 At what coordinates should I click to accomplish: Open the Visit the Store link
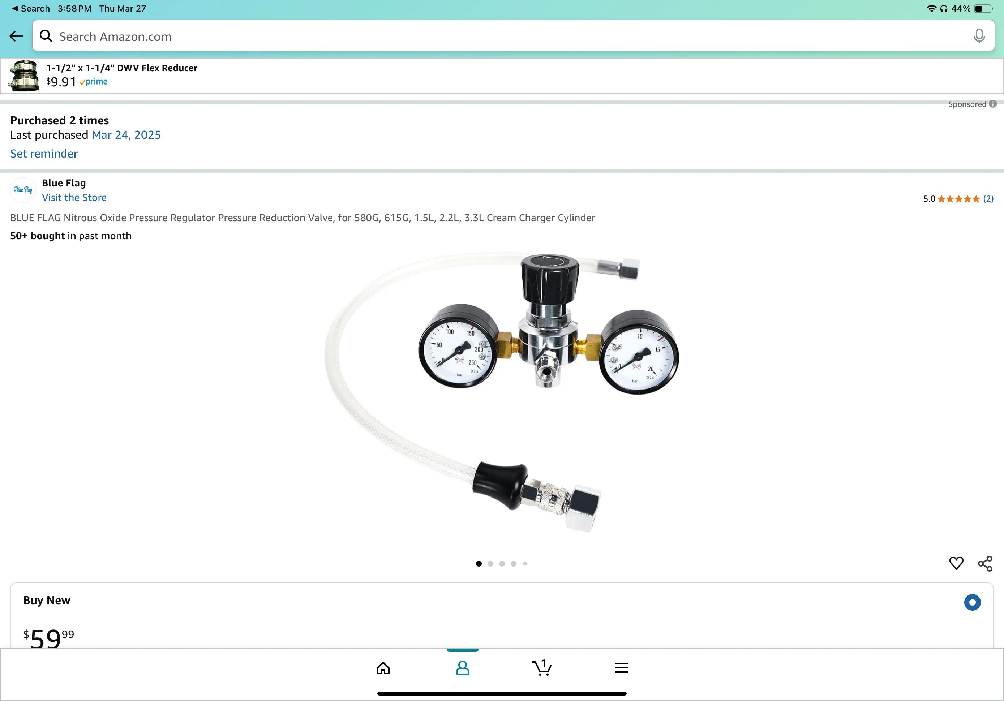[x=74, y=198]
